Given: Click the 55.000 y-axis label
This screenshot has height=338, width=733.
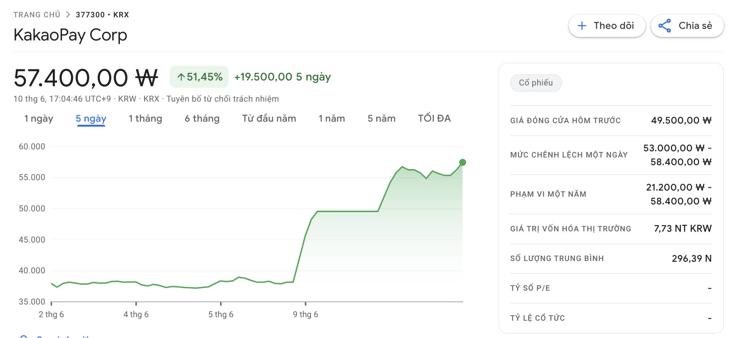Looking at the screenshot, I should pyautogui.click(x=32, y=177).
